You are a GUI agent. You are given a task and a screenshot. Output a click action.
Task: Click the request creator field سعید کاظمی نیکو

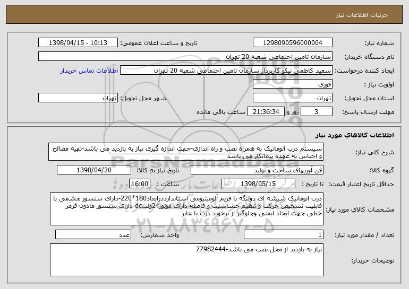tap(226, 71)
